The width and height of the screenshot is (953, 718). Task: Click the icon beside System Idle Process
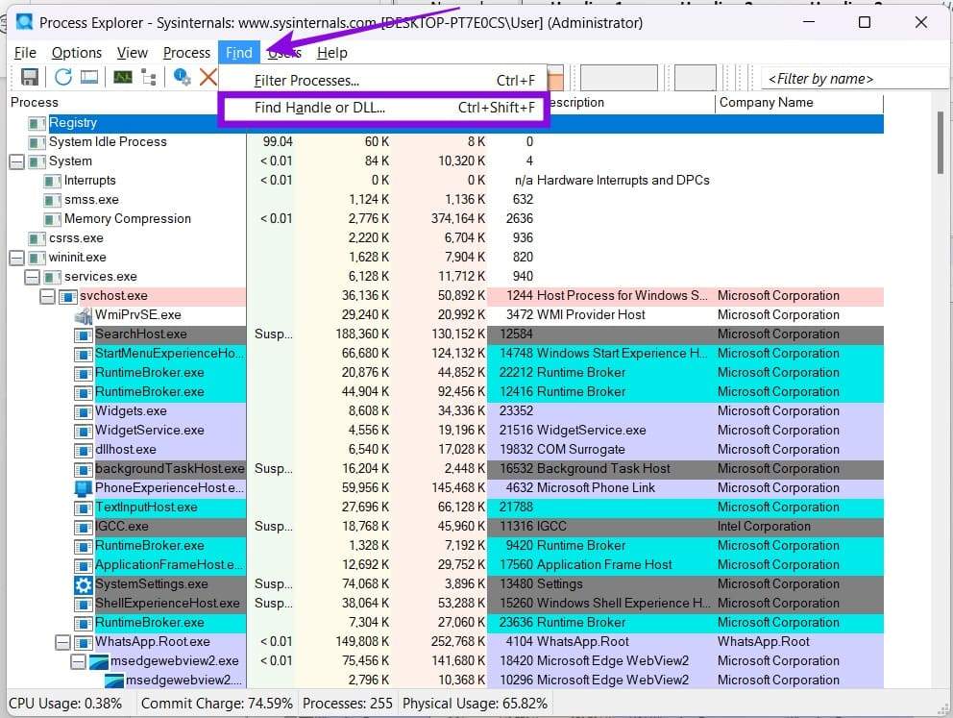(x=37, y=142)
